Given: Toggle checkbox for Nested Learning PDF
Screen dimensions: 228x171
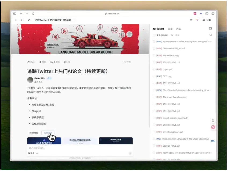Looking at the screenshot, I should (154, 55).
